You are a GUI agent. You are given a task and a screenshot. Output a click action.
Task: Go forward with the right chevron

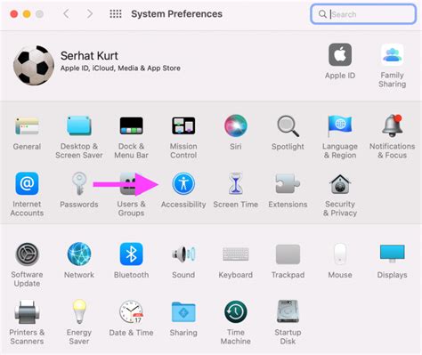90,13
